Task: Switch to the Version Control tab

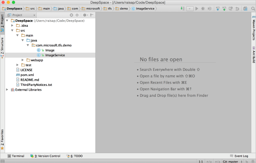Action: click(x=45, y=156)
